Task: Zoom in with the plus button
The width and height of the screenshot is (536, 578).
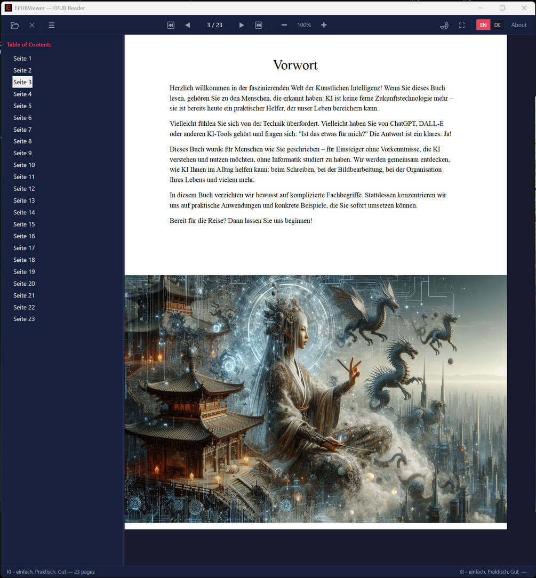Action: tap(324, 25)
